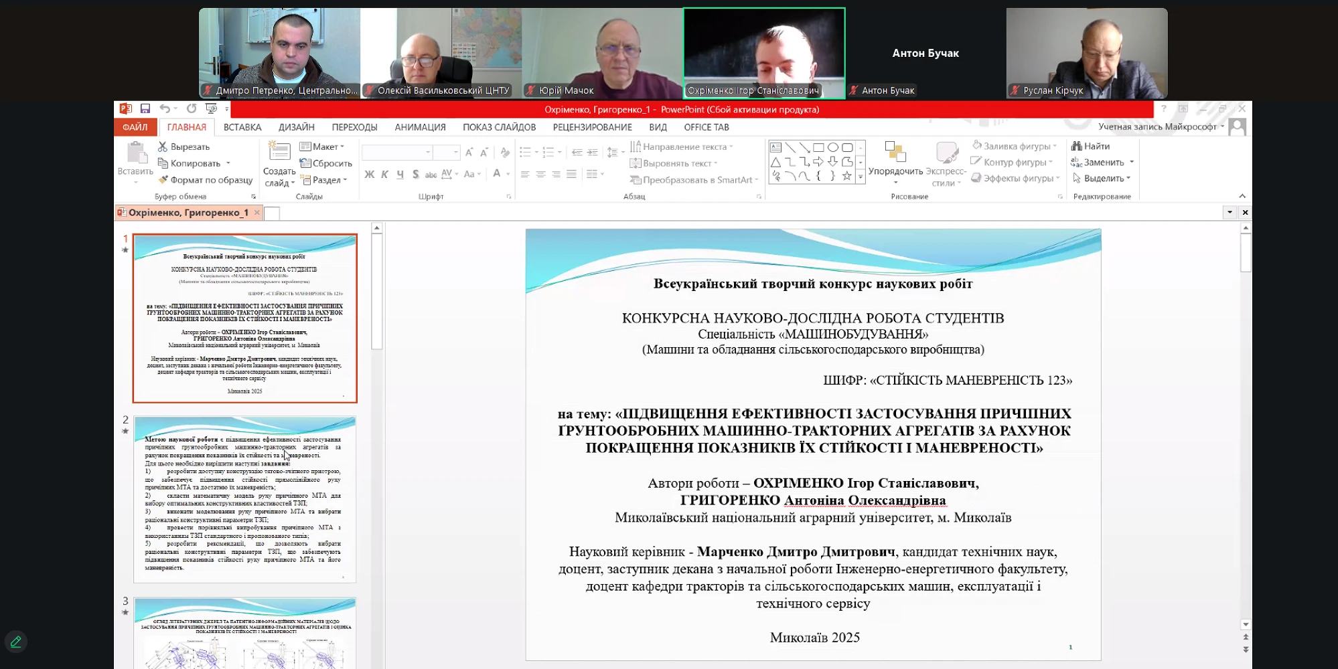
Task: Select the rectangle shape in shapes gallery
Action: point(818,147)
